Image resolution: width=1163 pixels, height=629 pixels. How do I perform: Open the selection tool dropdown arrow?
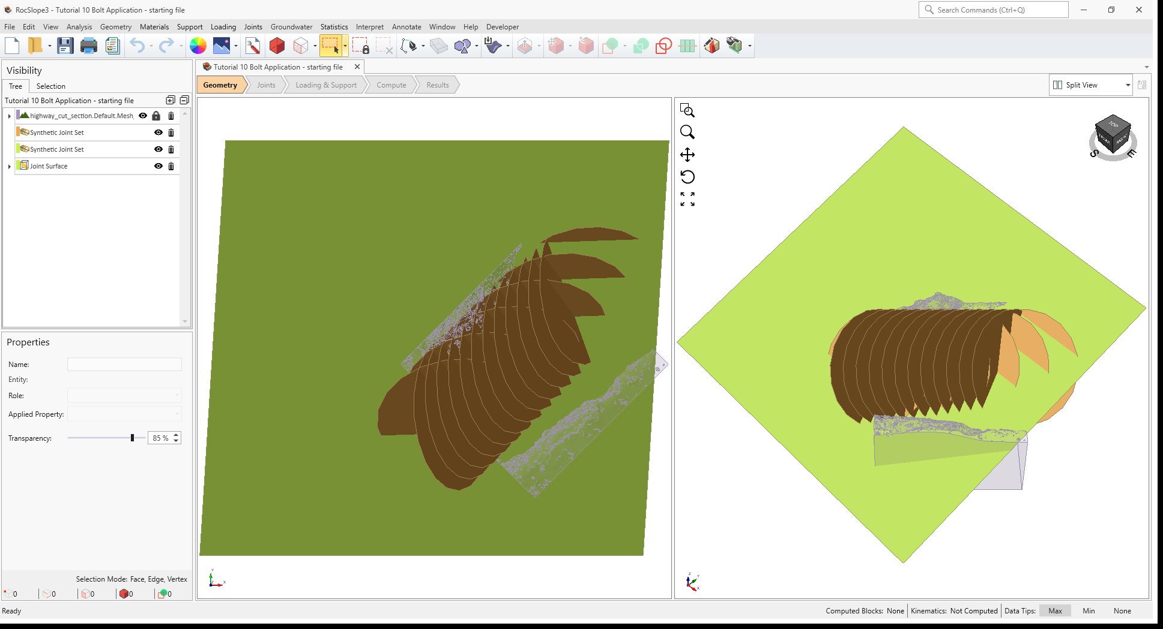click(x=345, y=46)
